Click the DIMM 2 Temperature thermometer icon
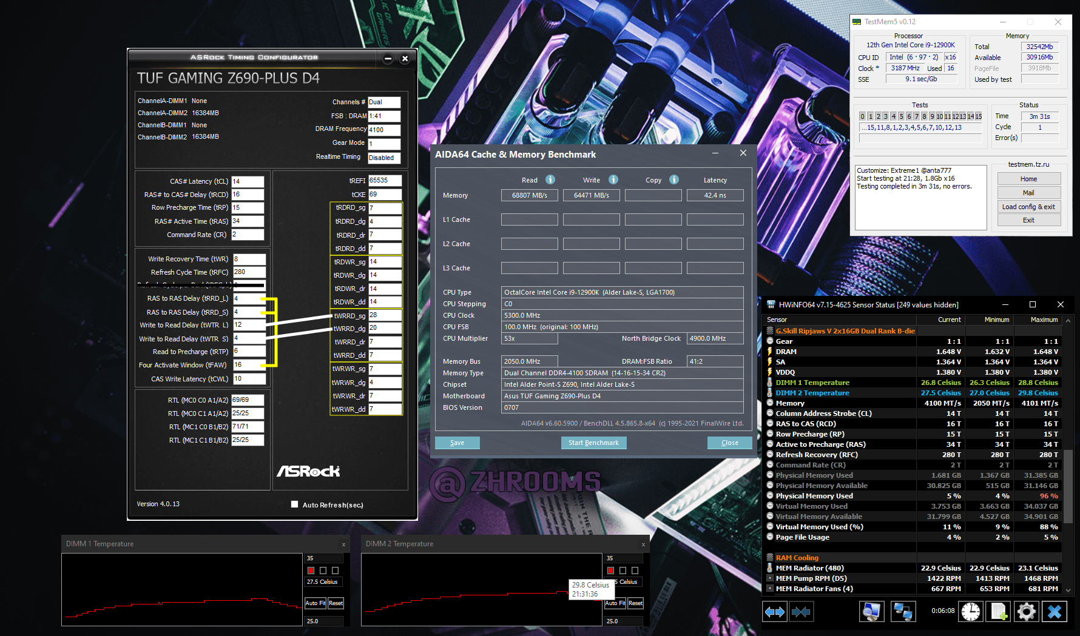This screenshot has height=636, width=1080. (x=770, y=393)
